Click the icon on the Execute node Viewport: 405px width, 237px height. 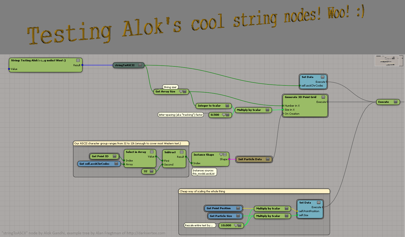(395, 102)
